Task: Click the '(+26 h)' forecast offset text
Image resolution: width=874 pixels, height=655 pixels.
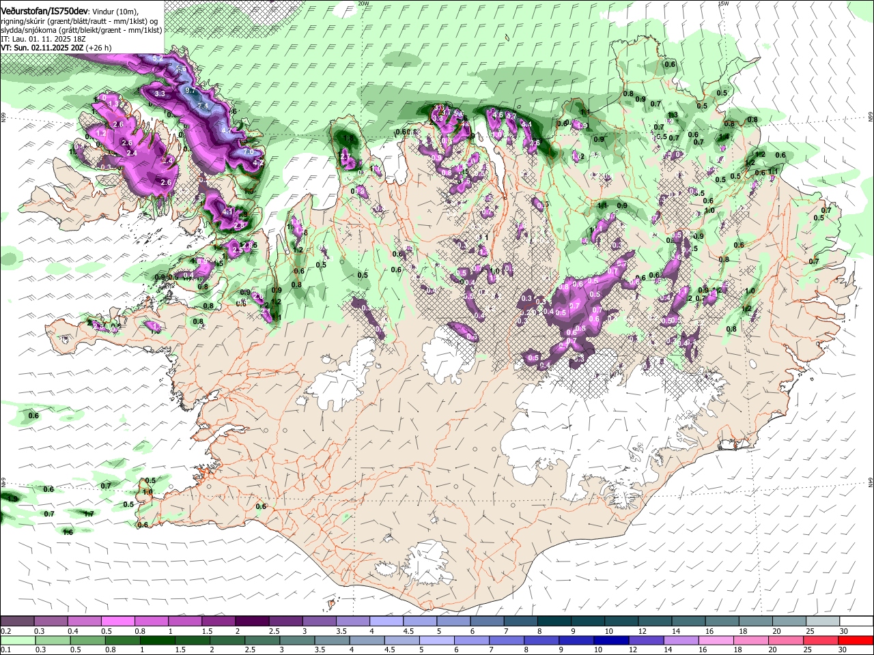Action: tap(99, 48)
